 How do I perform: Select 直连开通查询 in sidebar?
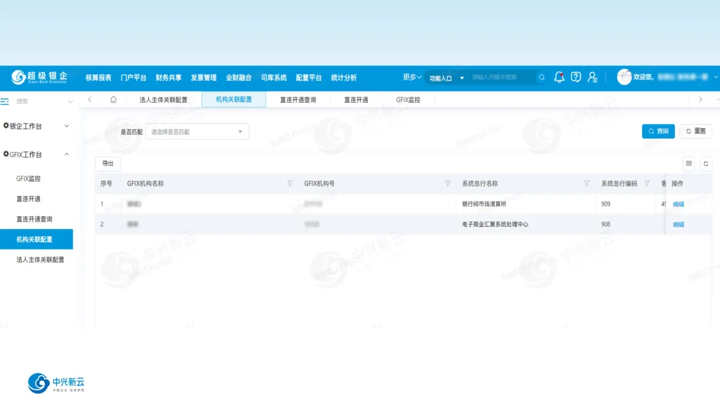[36, 220]
